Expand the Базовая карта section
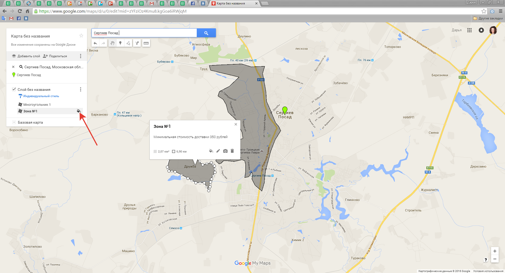 tap(14, 122)
